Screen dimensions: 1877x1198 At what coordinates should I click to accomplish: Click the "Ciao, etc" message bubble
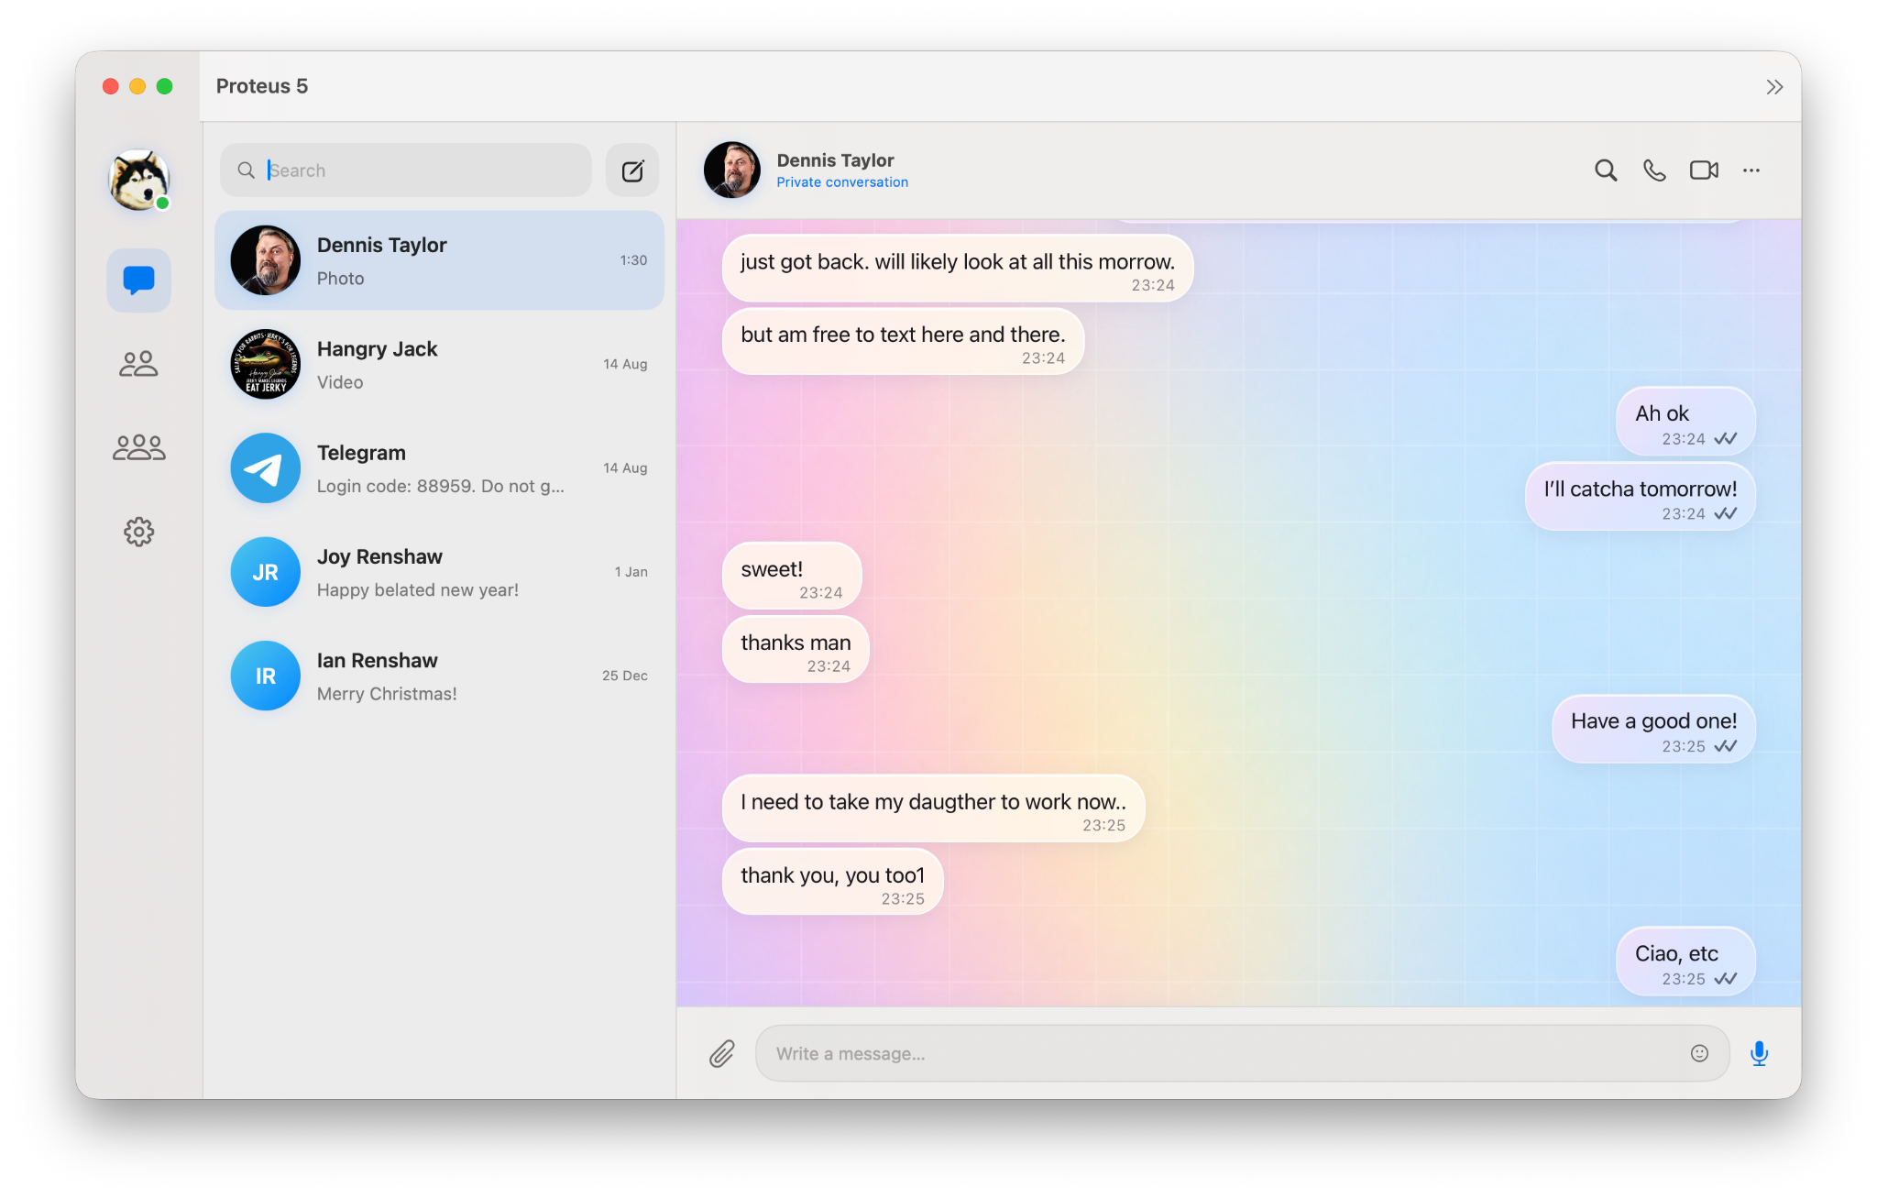[x=1685, y=962]
